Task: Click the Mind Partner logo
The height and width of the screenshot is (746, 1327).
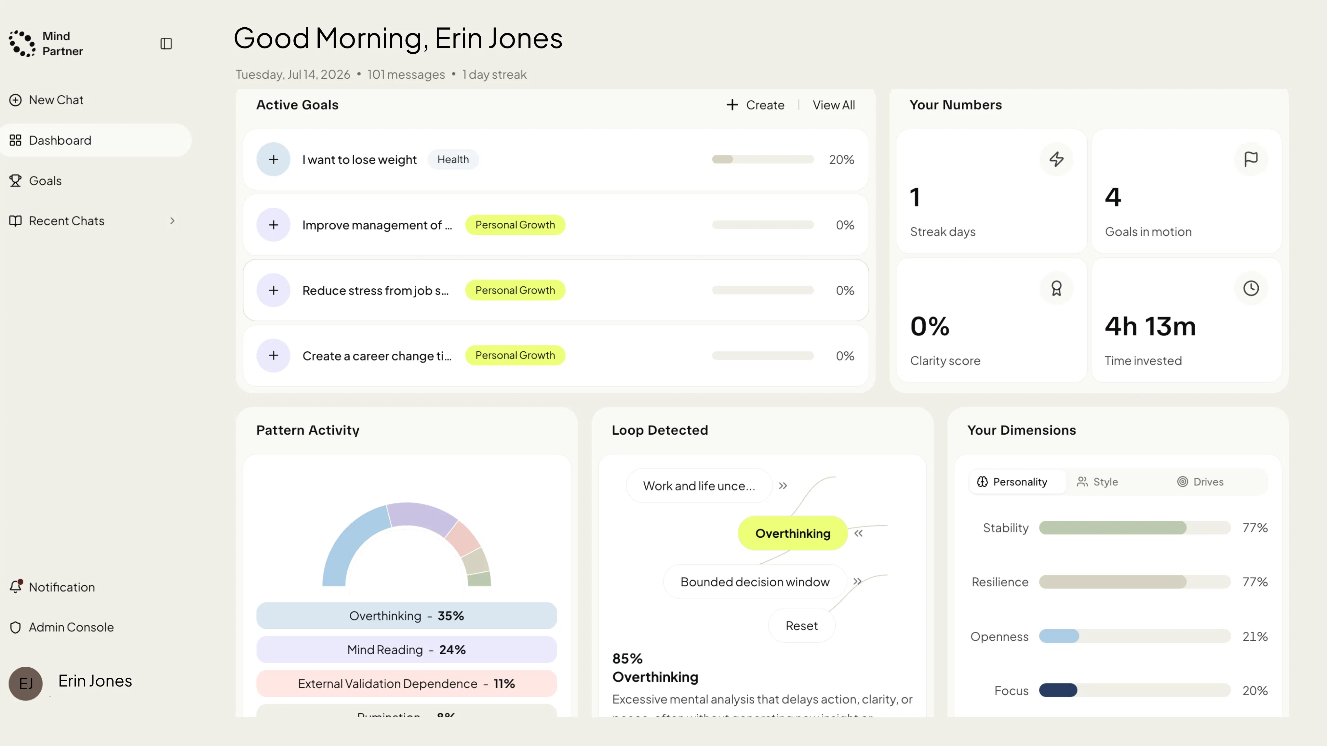Action: pos(46,44)
